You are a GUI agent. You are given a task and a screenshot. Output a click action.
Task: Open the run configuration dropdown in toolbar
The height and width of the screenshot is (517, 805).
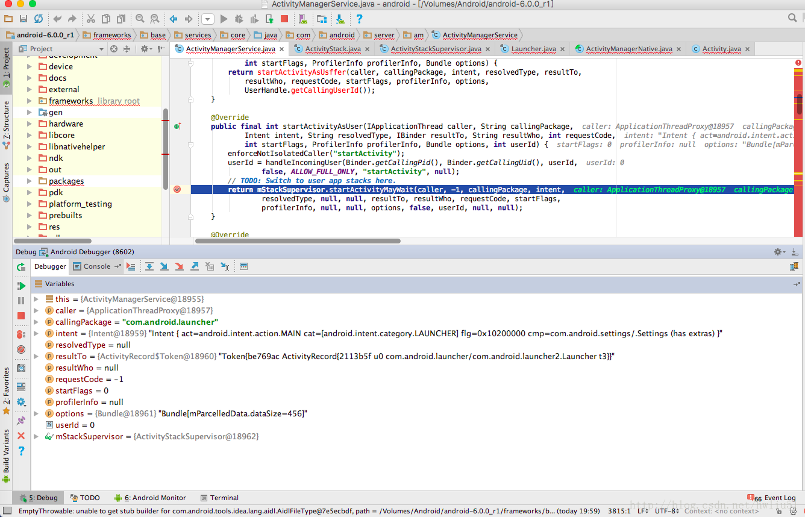coord(207,19)
